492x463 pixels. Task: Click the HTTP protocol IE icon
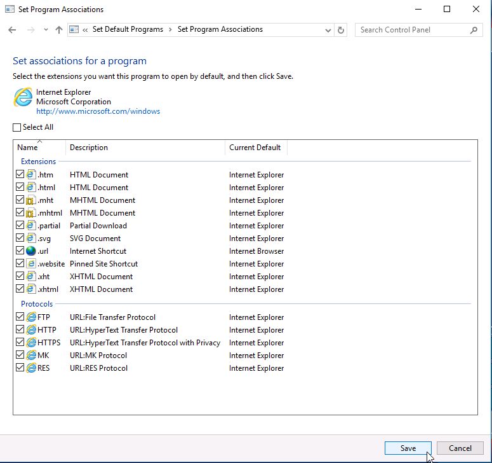click(31, 329)
